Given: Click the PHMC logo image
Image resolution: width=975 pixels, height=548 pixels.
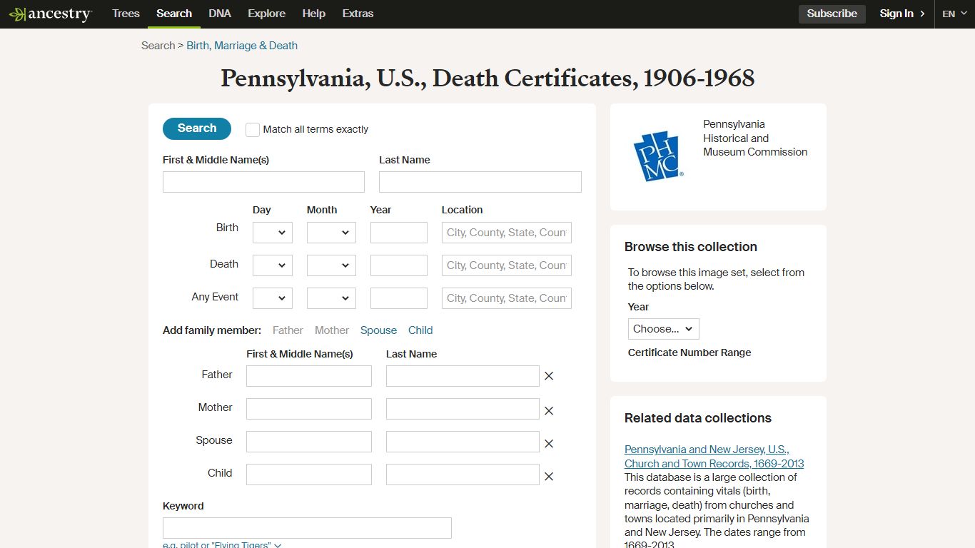Looking at the screenshot, I should point(658,156).
